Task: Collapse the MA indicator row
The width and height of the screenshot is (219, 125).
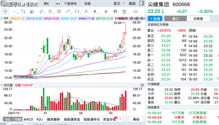Action: tap(2, 18)
